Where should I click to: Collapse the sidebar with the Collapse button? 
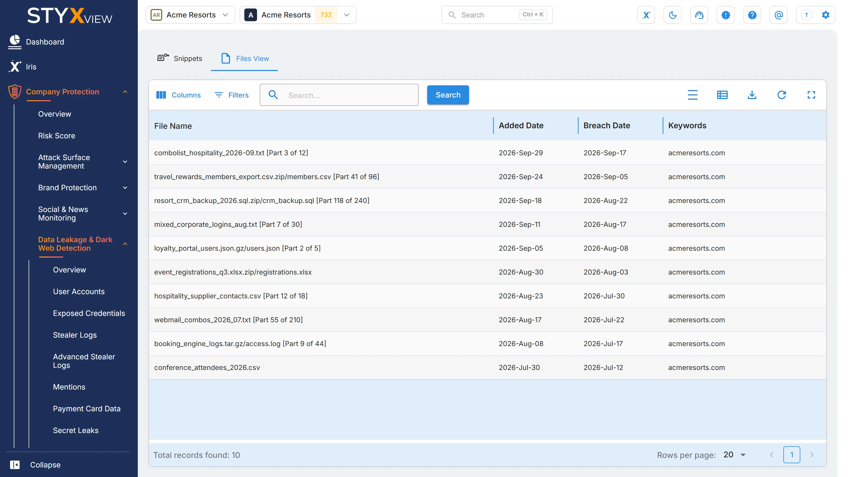[x=35, y=465]
